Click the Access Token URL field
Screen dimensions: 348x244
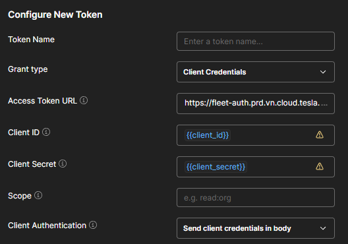coord(256,104)
